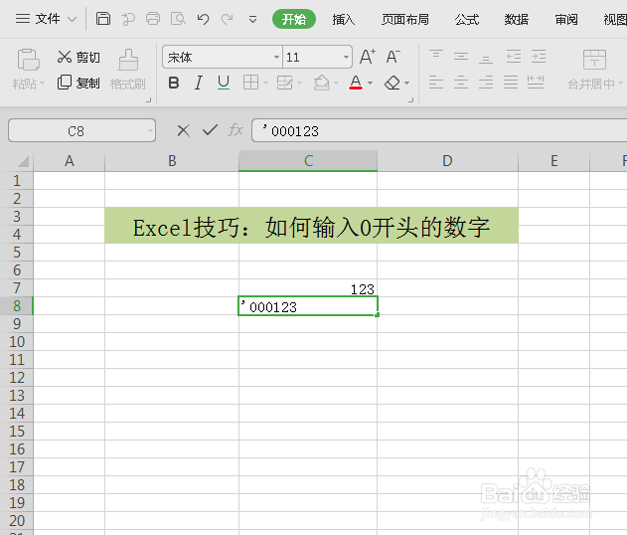This screenshot has width=627, height=535.
Task: Increase indent icon
Action: point(539,57)
